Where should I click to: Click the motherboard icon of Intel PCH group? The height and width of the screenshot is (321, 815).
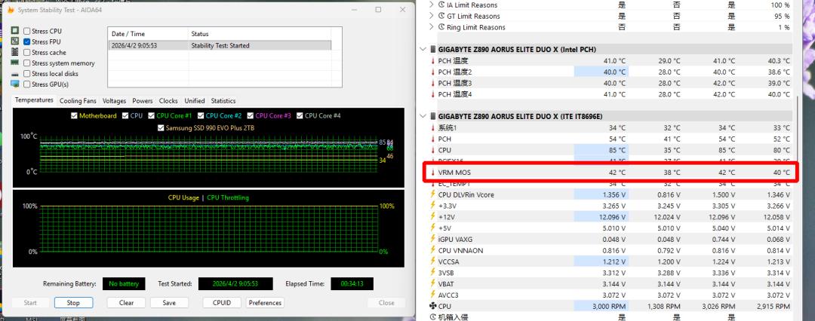(433, 49)
